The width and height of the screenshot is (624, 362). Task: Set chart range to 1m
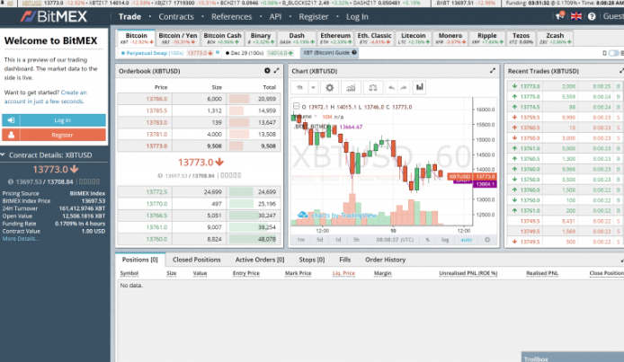tap(301, 240)
